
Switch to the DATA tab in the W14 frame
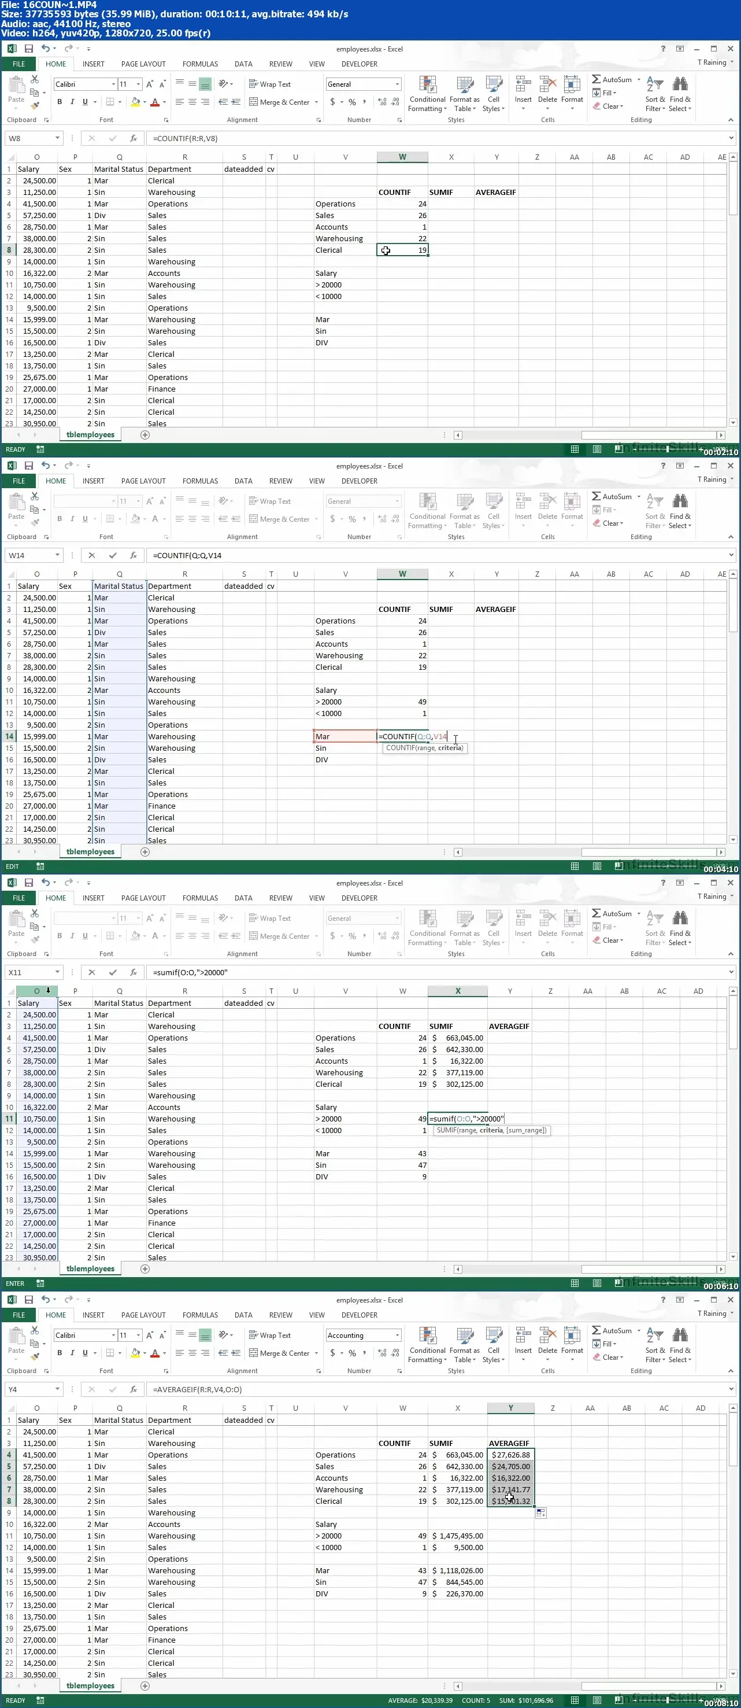pos(243,481)
